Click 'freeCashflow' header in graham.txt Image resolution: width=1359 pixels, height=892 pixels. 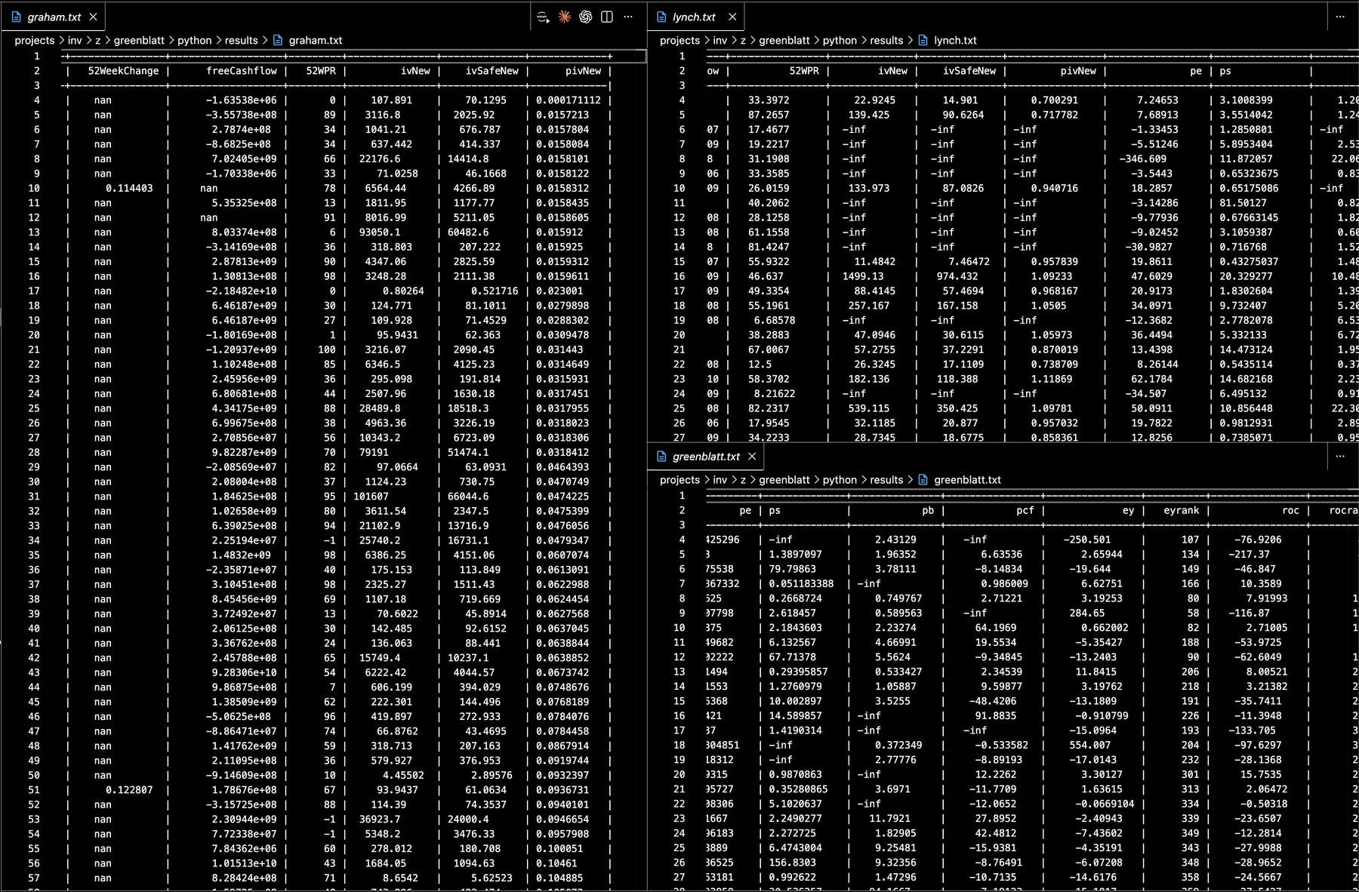(242, 71)
